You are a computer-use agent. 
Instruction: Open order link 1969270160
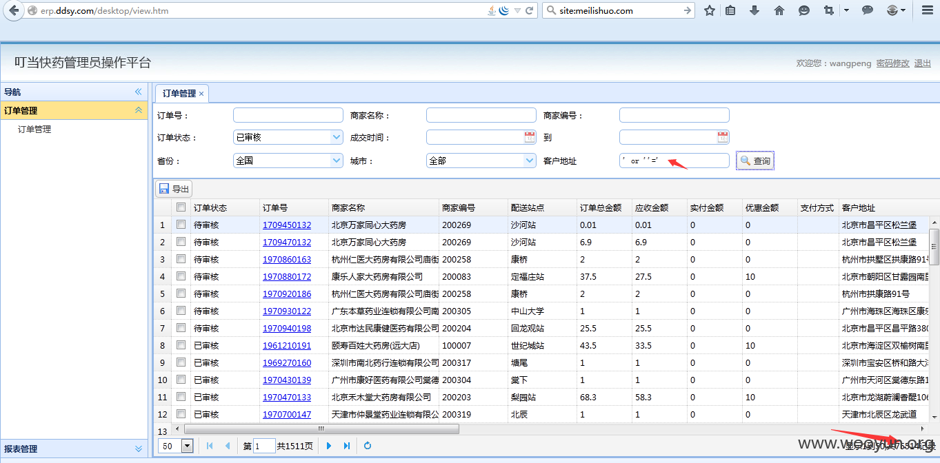click(287, 362)
